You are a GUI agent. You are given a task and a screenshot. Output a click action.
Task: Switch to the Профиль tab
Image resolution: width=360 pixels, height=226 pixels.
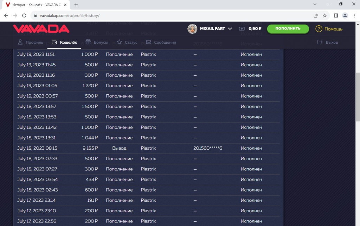[x=31, y=42]
